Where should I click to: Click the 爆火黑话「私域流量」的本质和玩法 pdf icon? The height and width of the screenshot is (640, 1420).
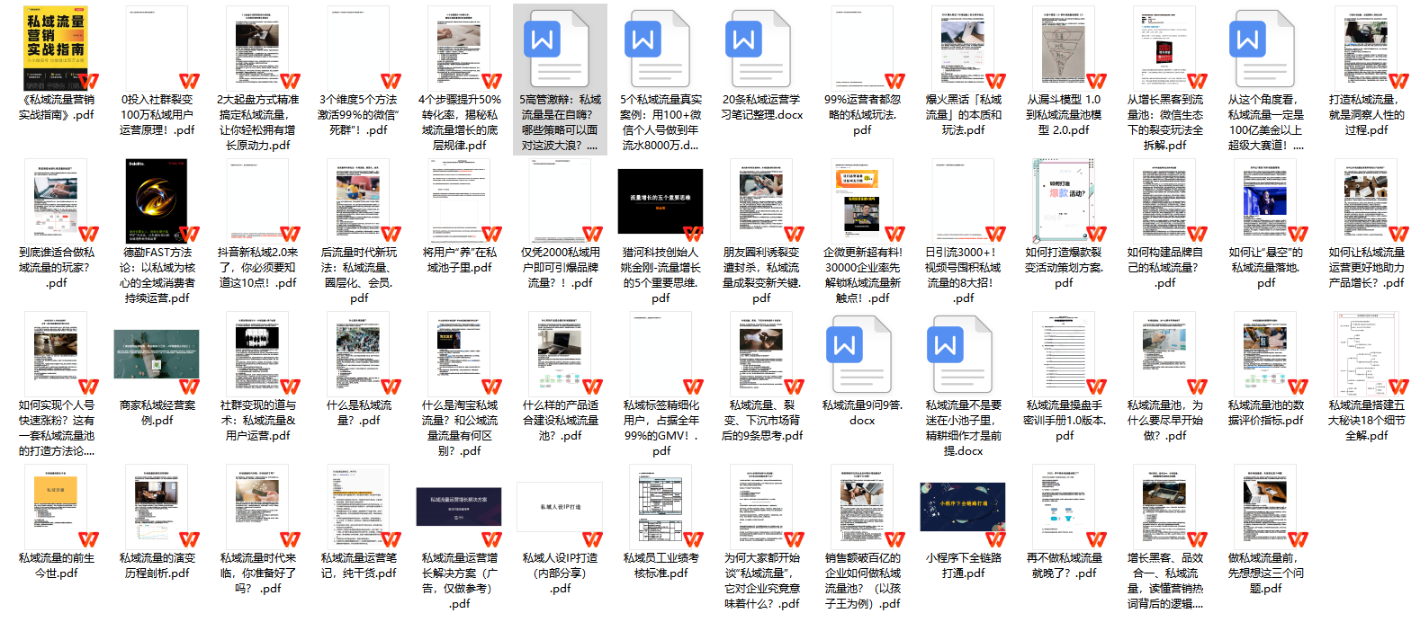click(963, 47)
